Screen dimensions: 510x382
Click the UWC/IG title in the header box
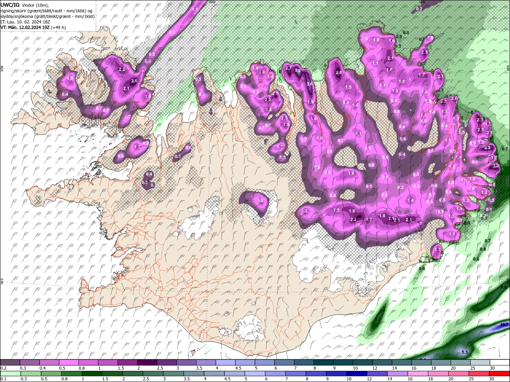tap(10, 5)
